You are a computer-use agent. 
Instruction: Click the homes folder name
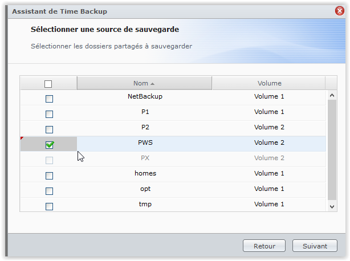coord(145,173)
